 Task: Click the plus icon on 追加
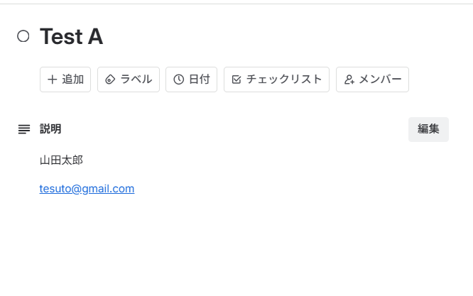tap(52, 80)
